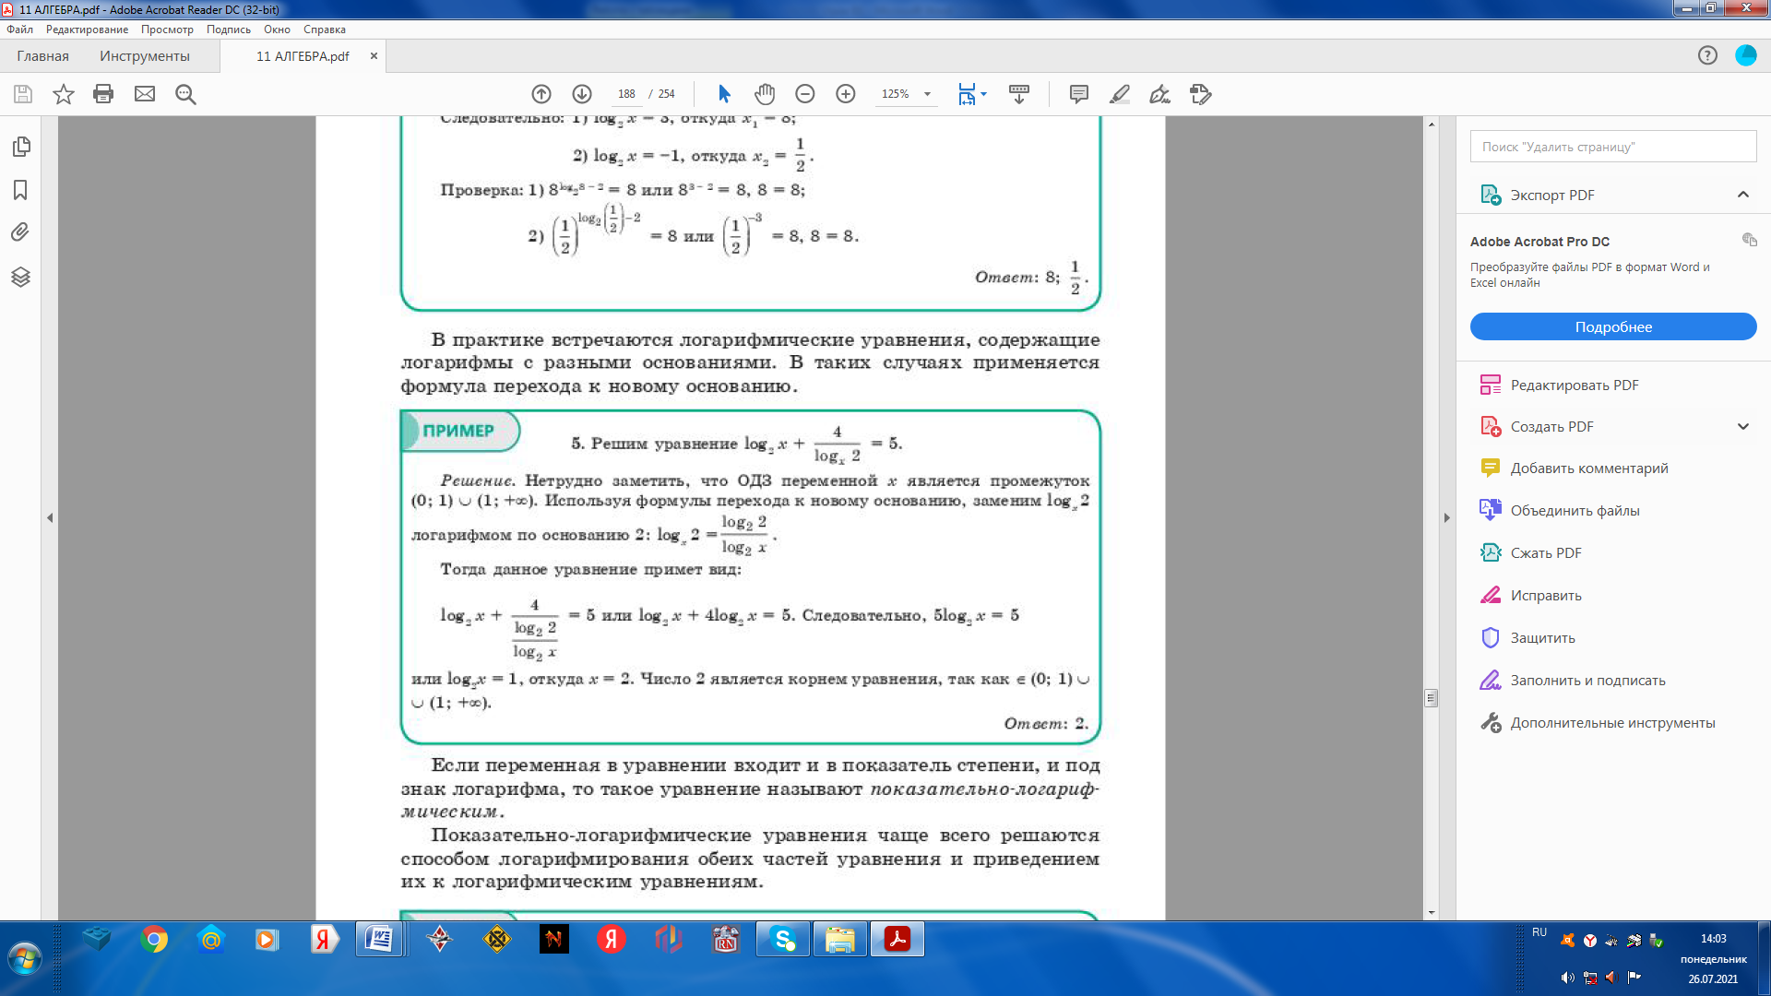
Task: Click the Print file icon
Action: pyautogui.click(x=103, y=94)
